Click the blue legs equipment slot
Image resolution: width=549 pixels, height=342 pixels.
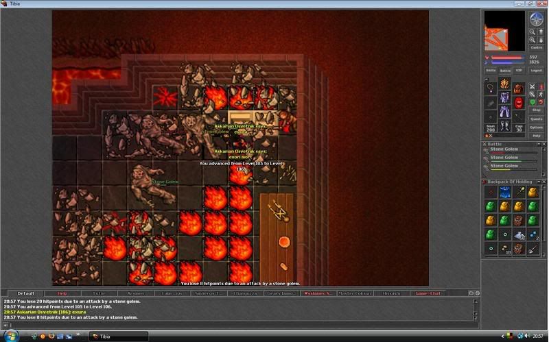coord(504,112)
